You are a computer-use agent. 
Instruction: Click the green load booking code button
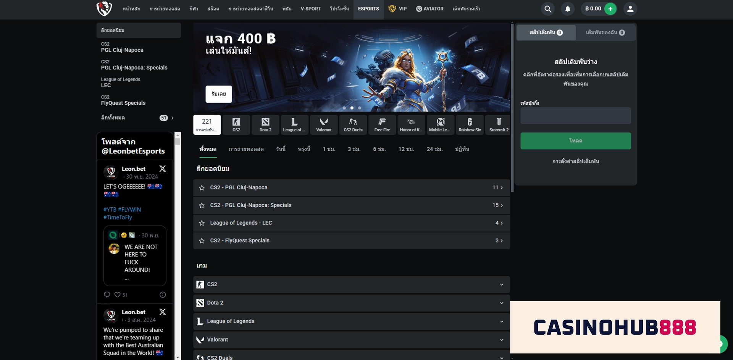point(575,141)
